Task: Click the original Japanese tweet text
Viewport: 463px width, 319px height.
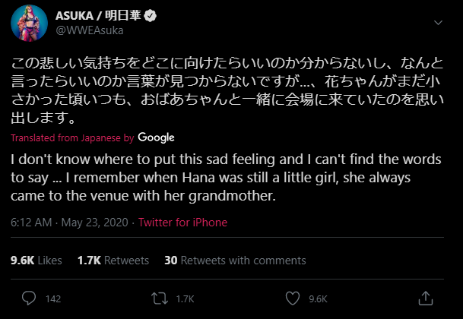Action: (228, 91)
